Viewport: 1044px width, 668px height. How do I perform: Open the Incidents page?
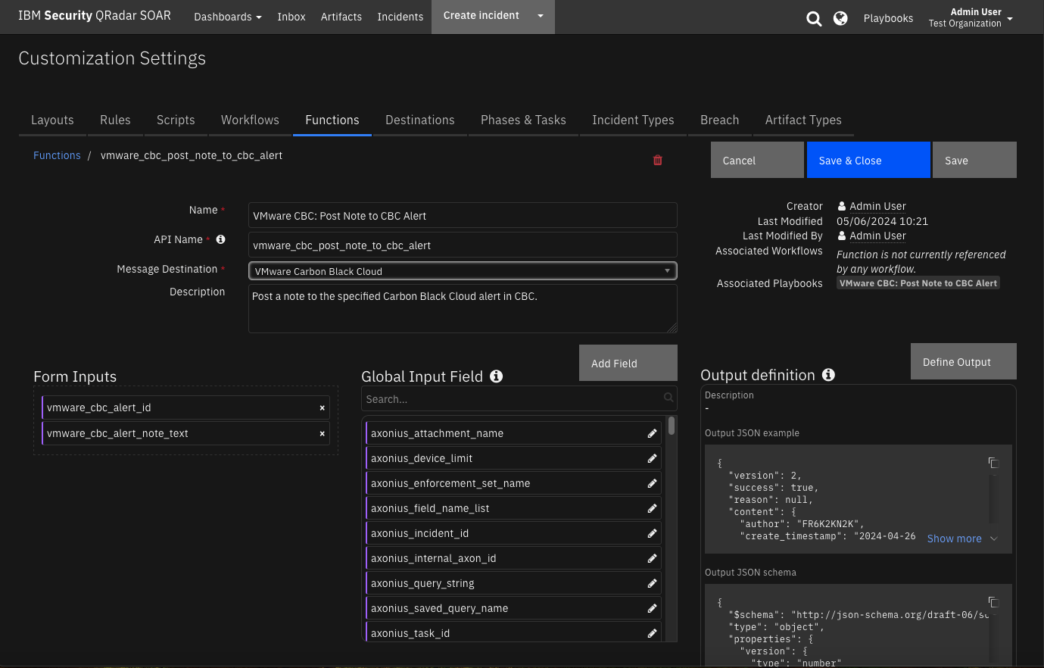[x=400, y=17]
